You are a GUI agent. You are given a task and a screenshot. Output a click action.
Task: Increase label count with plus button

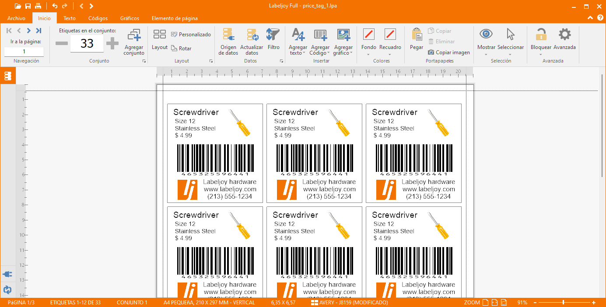pos(112,43)
